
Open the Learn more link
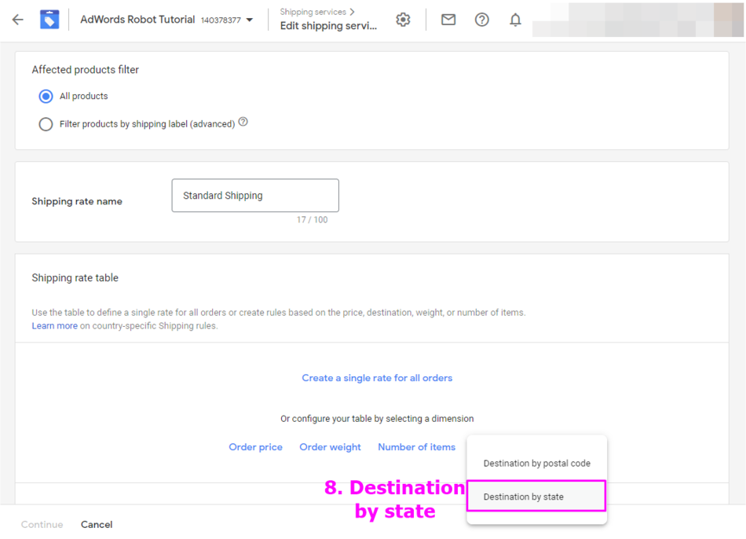point(54,326)
